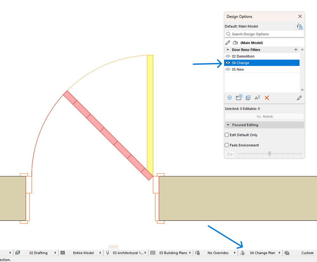Delete the selected design option with red X
The image size is (317, 262).
(x=267, y=98)
